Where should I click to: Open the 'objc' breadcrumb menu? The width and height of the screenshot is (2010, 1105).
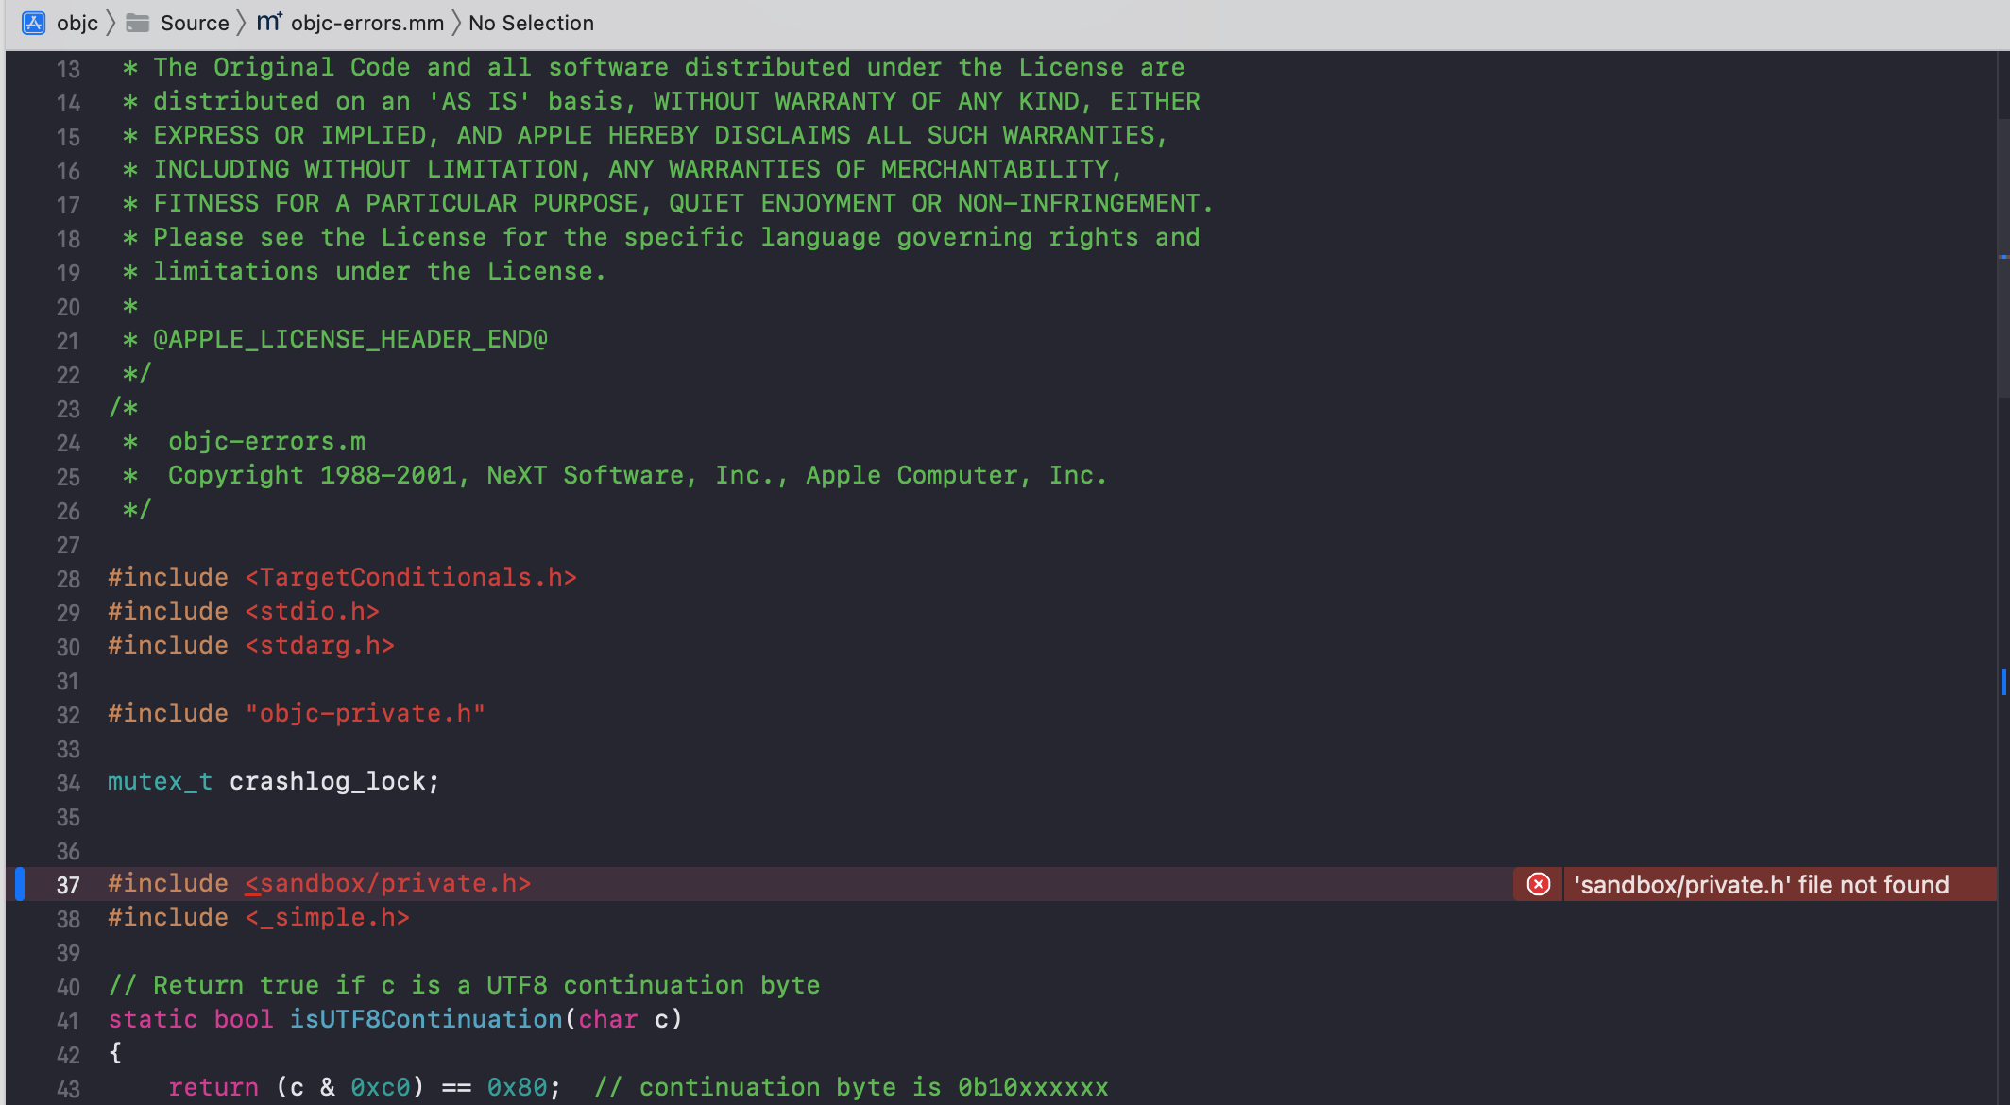[x=77, y=23]
